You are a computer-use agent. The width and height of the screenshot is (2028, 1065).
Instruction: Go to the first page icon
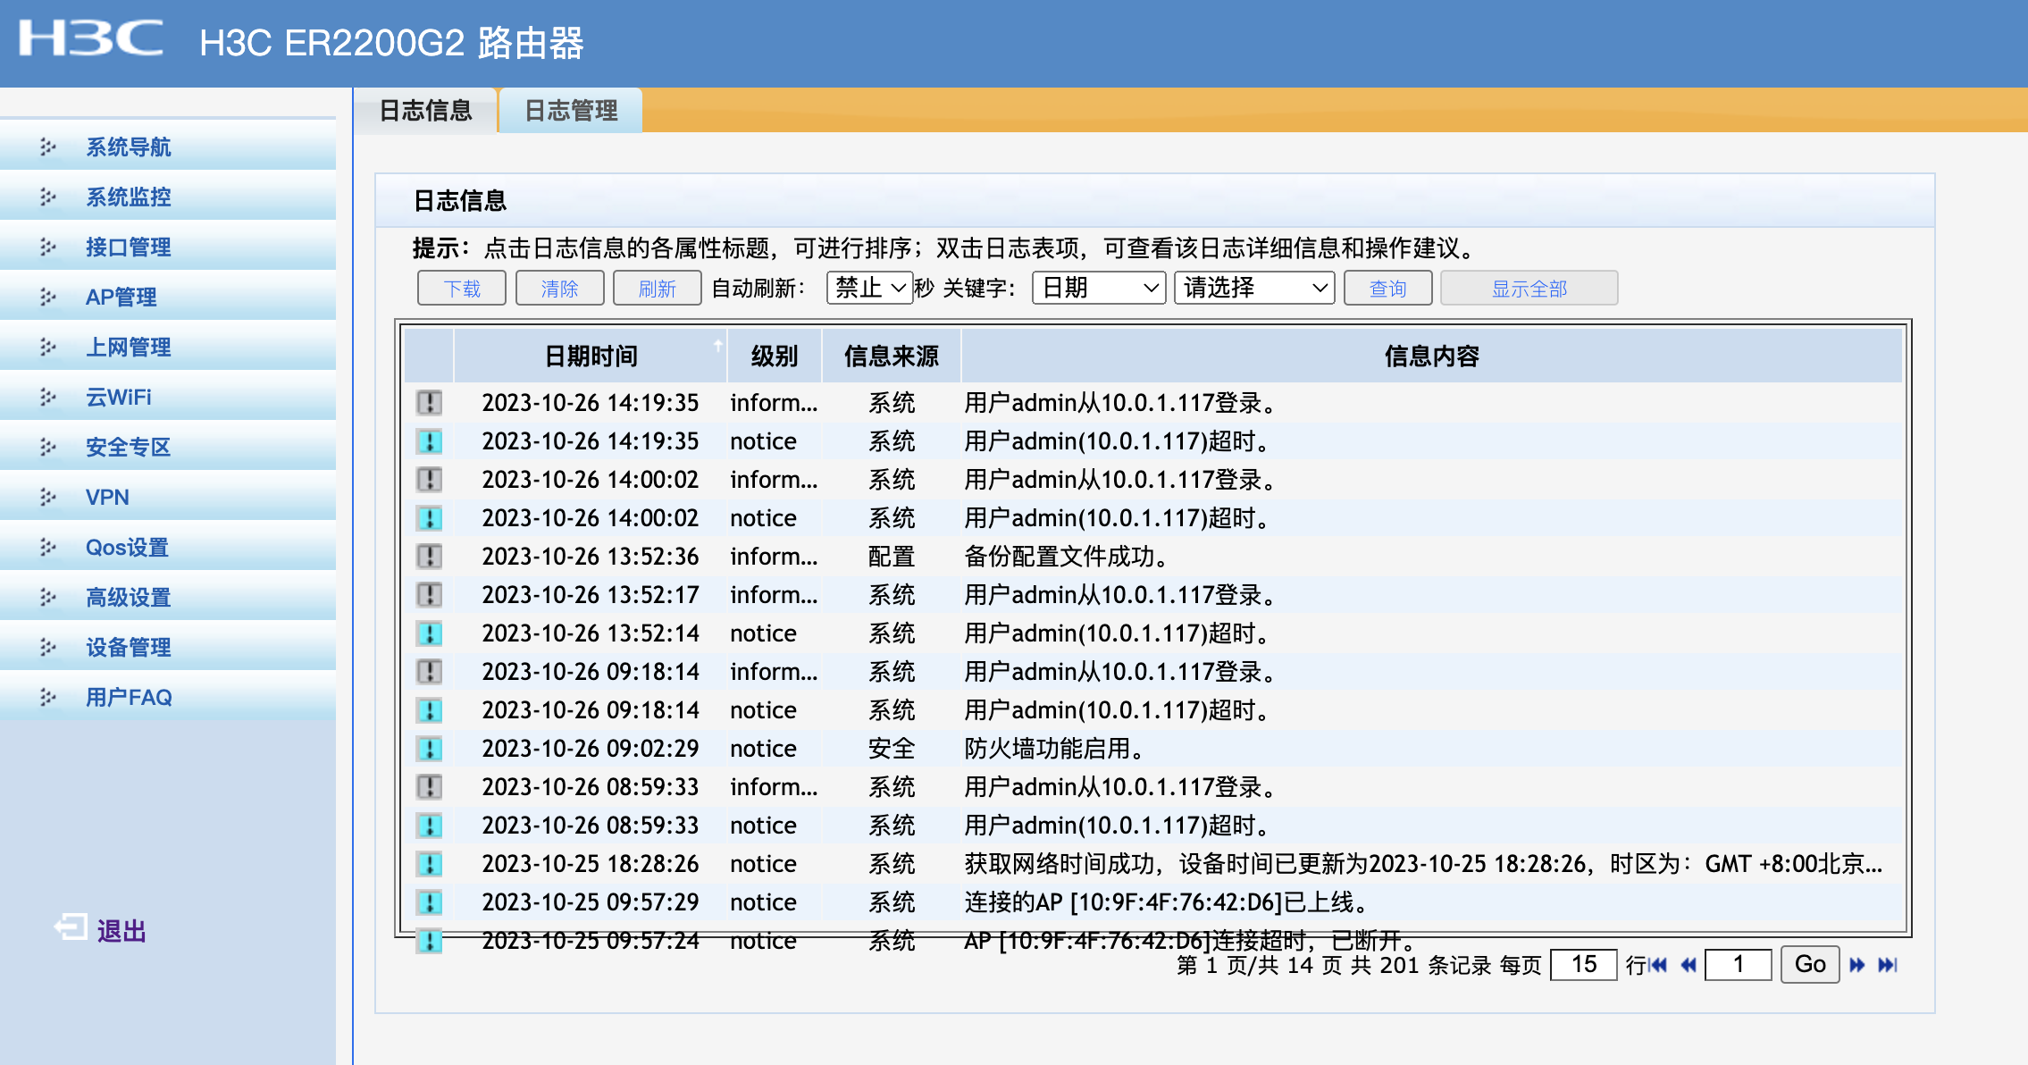pyautogui.click(x=1658, y=965)
